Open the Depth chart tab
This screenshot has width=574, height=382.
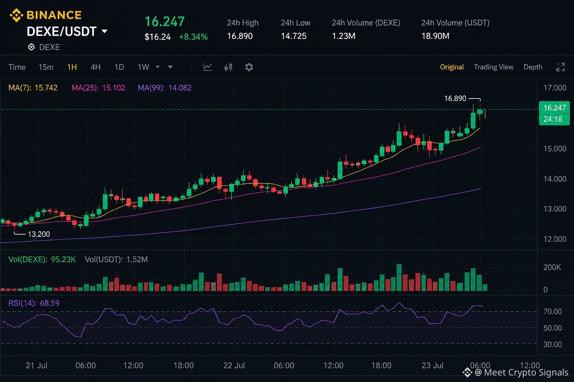533,67
